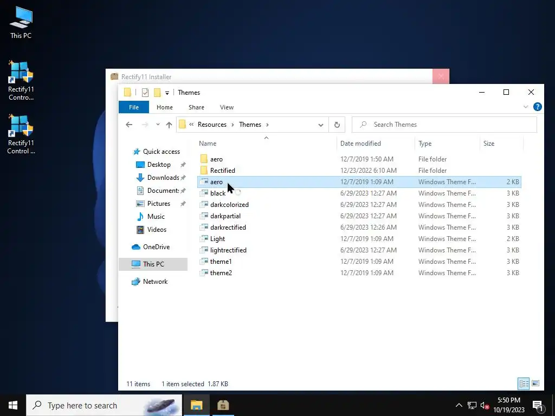Go back with the back arrow

(x=129, y=125)
